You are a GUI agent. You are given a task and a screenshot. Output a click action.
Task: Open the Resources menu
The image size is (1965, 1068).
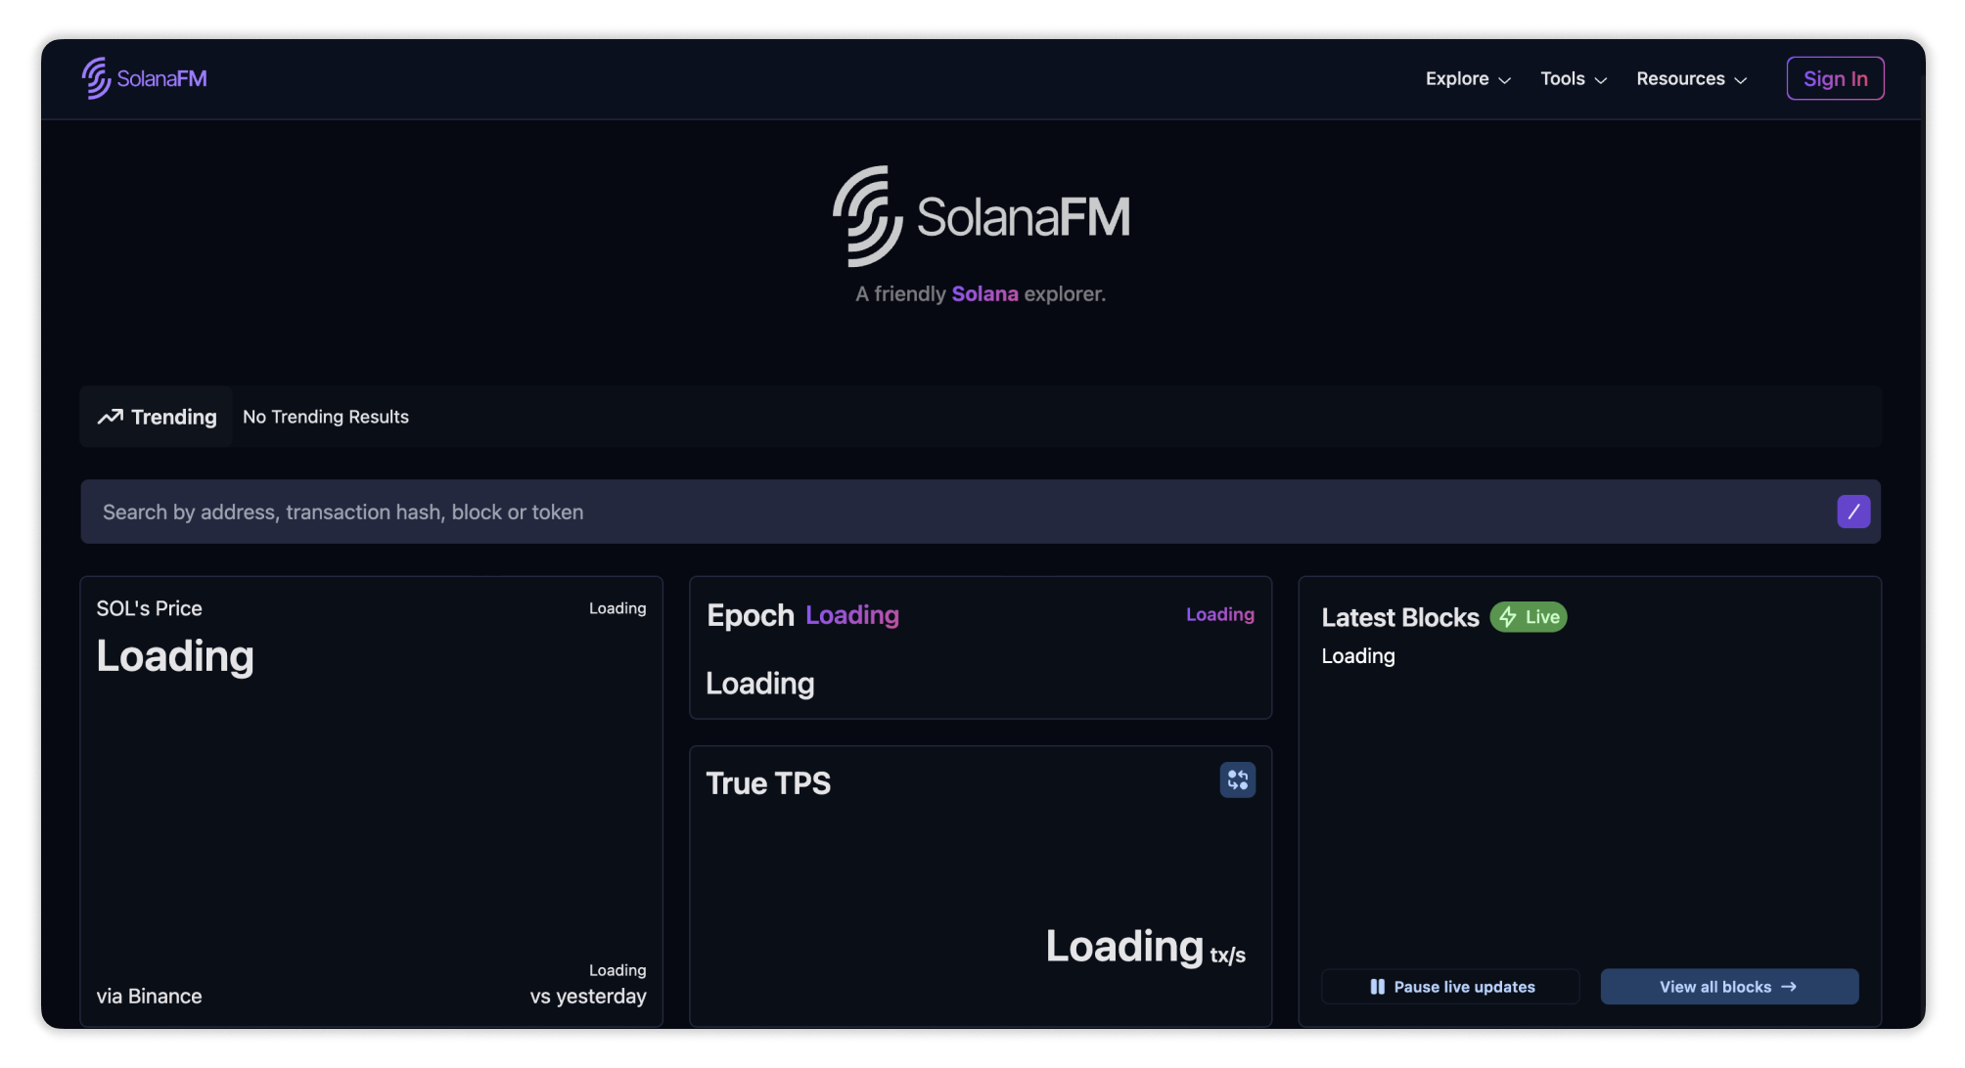(1680, 78)
